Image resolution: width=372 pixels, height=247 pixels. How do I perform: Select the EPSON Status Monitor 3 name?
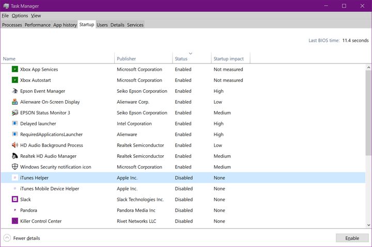click(x=45, y=113)
